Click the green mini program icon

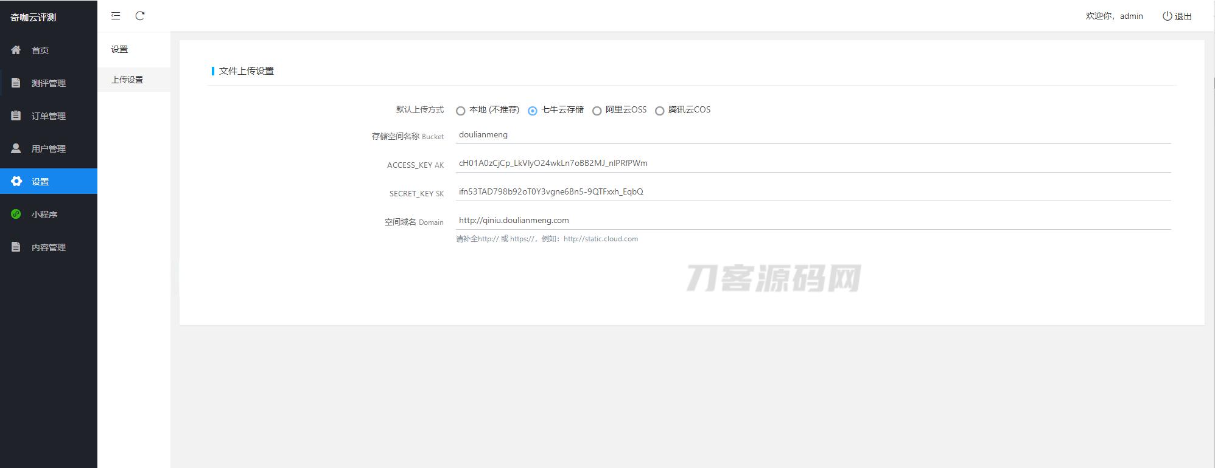(x=16, y=214)
